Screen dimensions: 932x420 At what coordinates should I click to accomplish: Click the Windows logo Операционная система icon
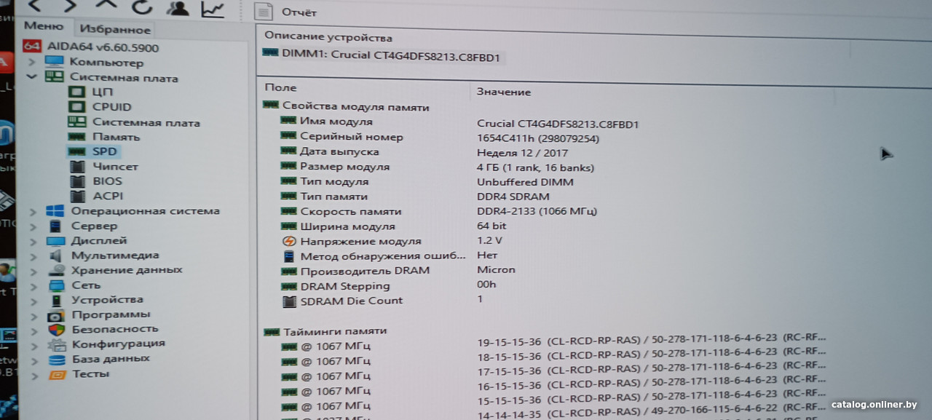(55, 211)
